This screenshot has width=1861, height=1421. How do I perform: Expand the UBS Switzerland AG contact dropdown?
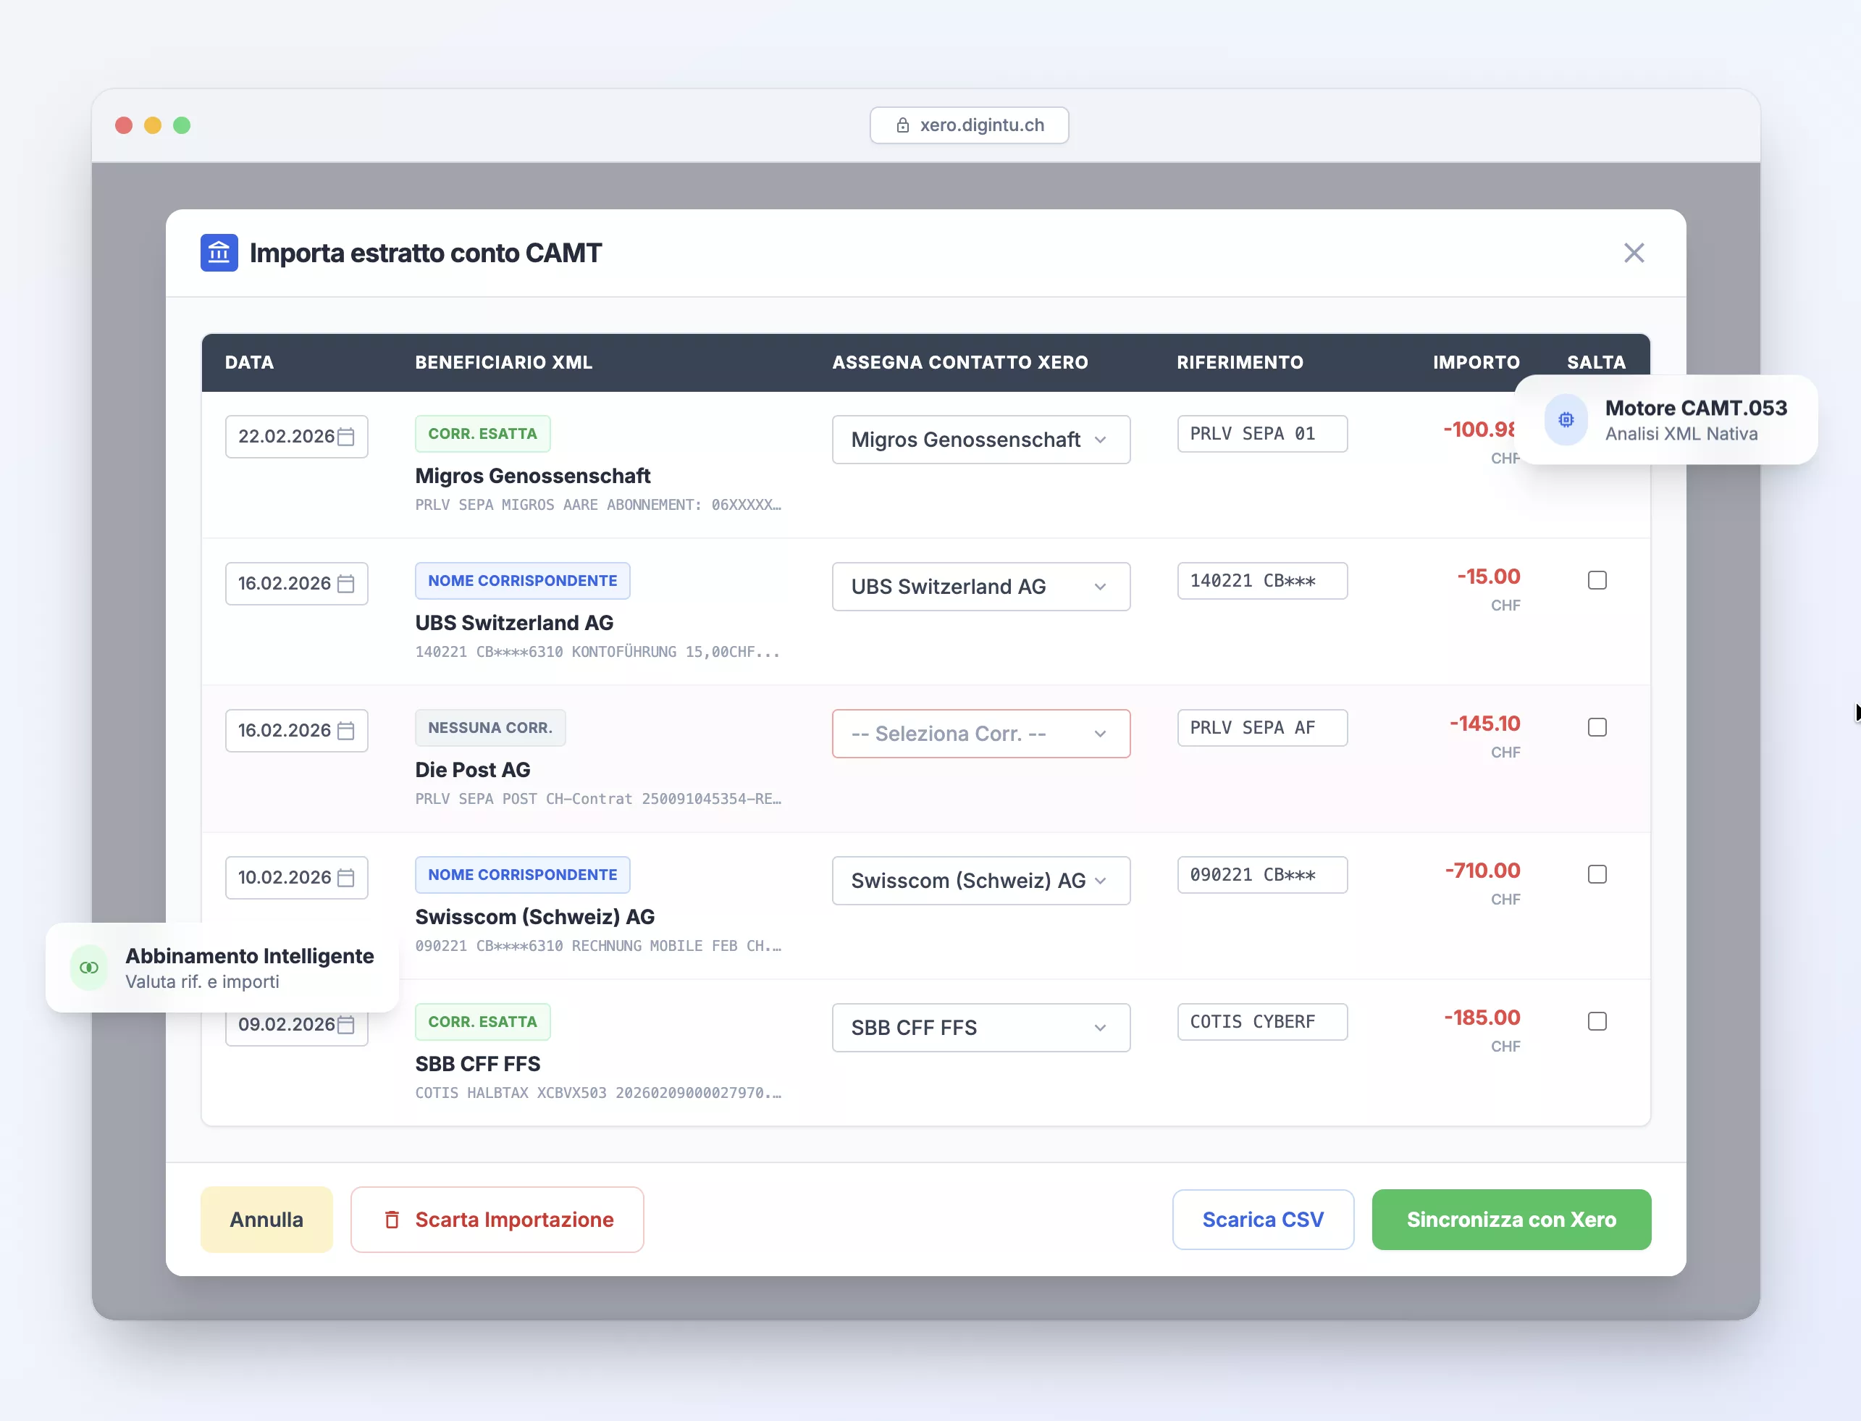click(980, 587)
